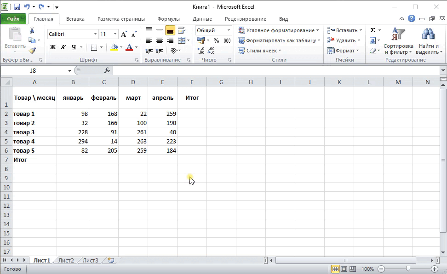Screen dimensions: 447x274
Task: Toggle Align Text Left
Action: (x=149, y=40)
